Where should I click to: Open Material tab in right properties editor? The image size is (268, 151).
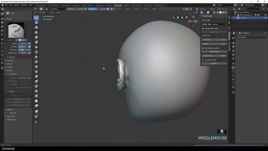(x=233, y=87)
